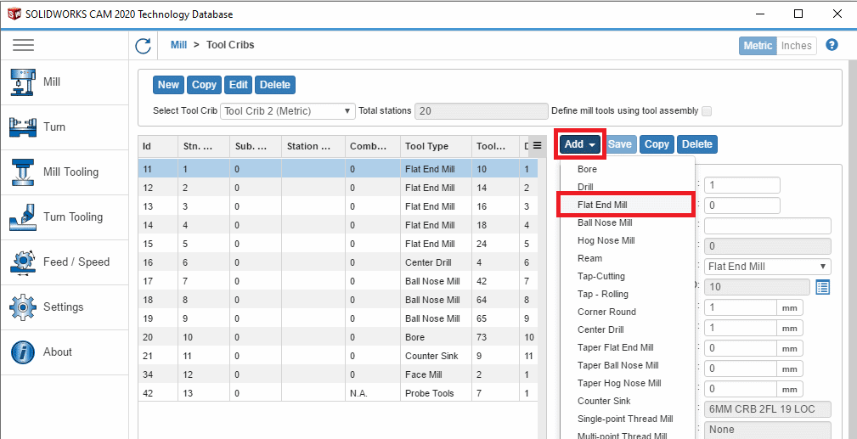This screenshot has width=857, height=439.
Task: Switch units to Inches
Action: pos(797,46)
